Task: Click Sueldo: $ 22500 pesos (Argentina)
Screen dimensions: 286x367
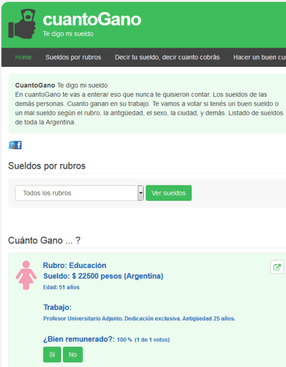Action: (x=103, y=276)
